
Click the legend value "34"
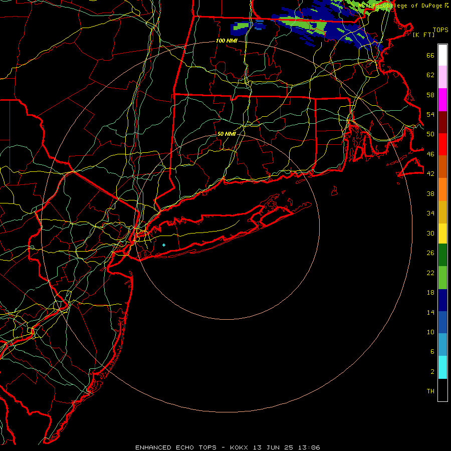[x=430, y=213]
